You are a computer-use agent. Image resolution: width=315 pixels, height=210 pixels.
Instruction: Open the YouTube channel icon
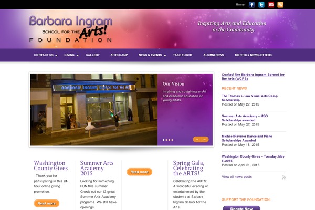(x=271, y=5)
